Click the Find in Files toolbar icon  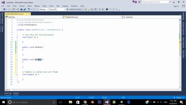tap(86, 9)
